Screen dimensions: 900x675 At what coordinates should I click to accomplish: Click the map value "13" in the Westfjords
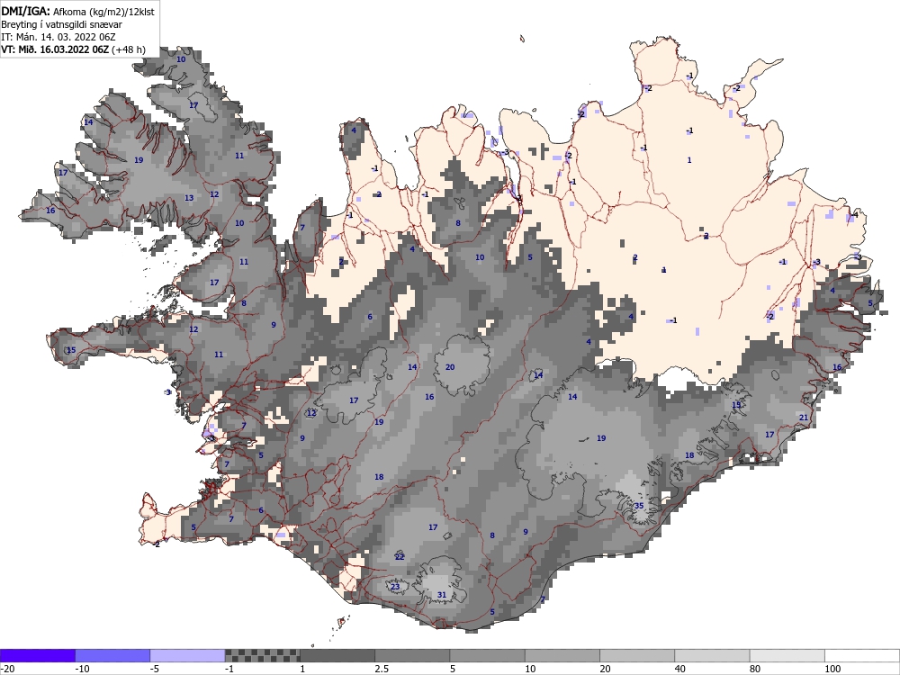click(x=189, y=198)
